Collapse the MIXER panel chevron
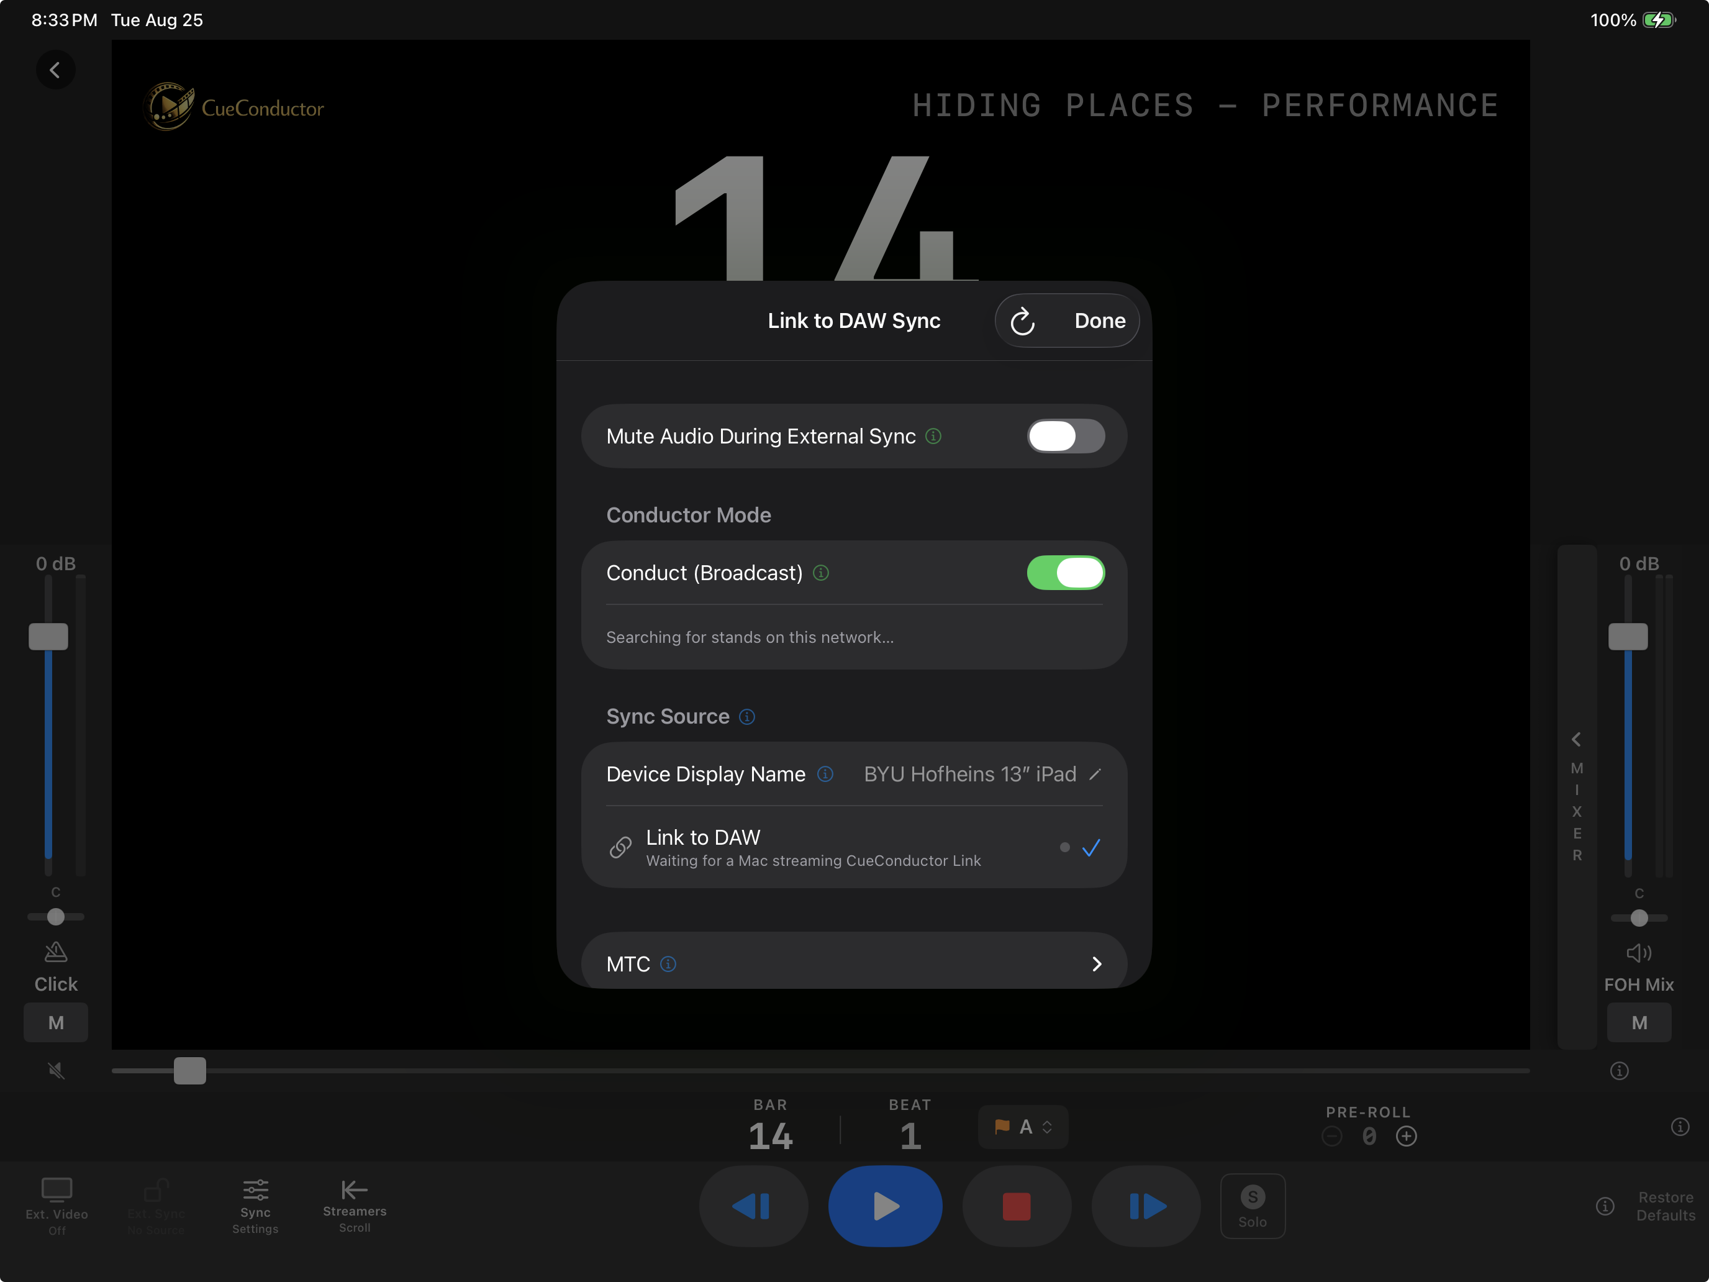1709x1282 pixels. [x=1576, y=740]
